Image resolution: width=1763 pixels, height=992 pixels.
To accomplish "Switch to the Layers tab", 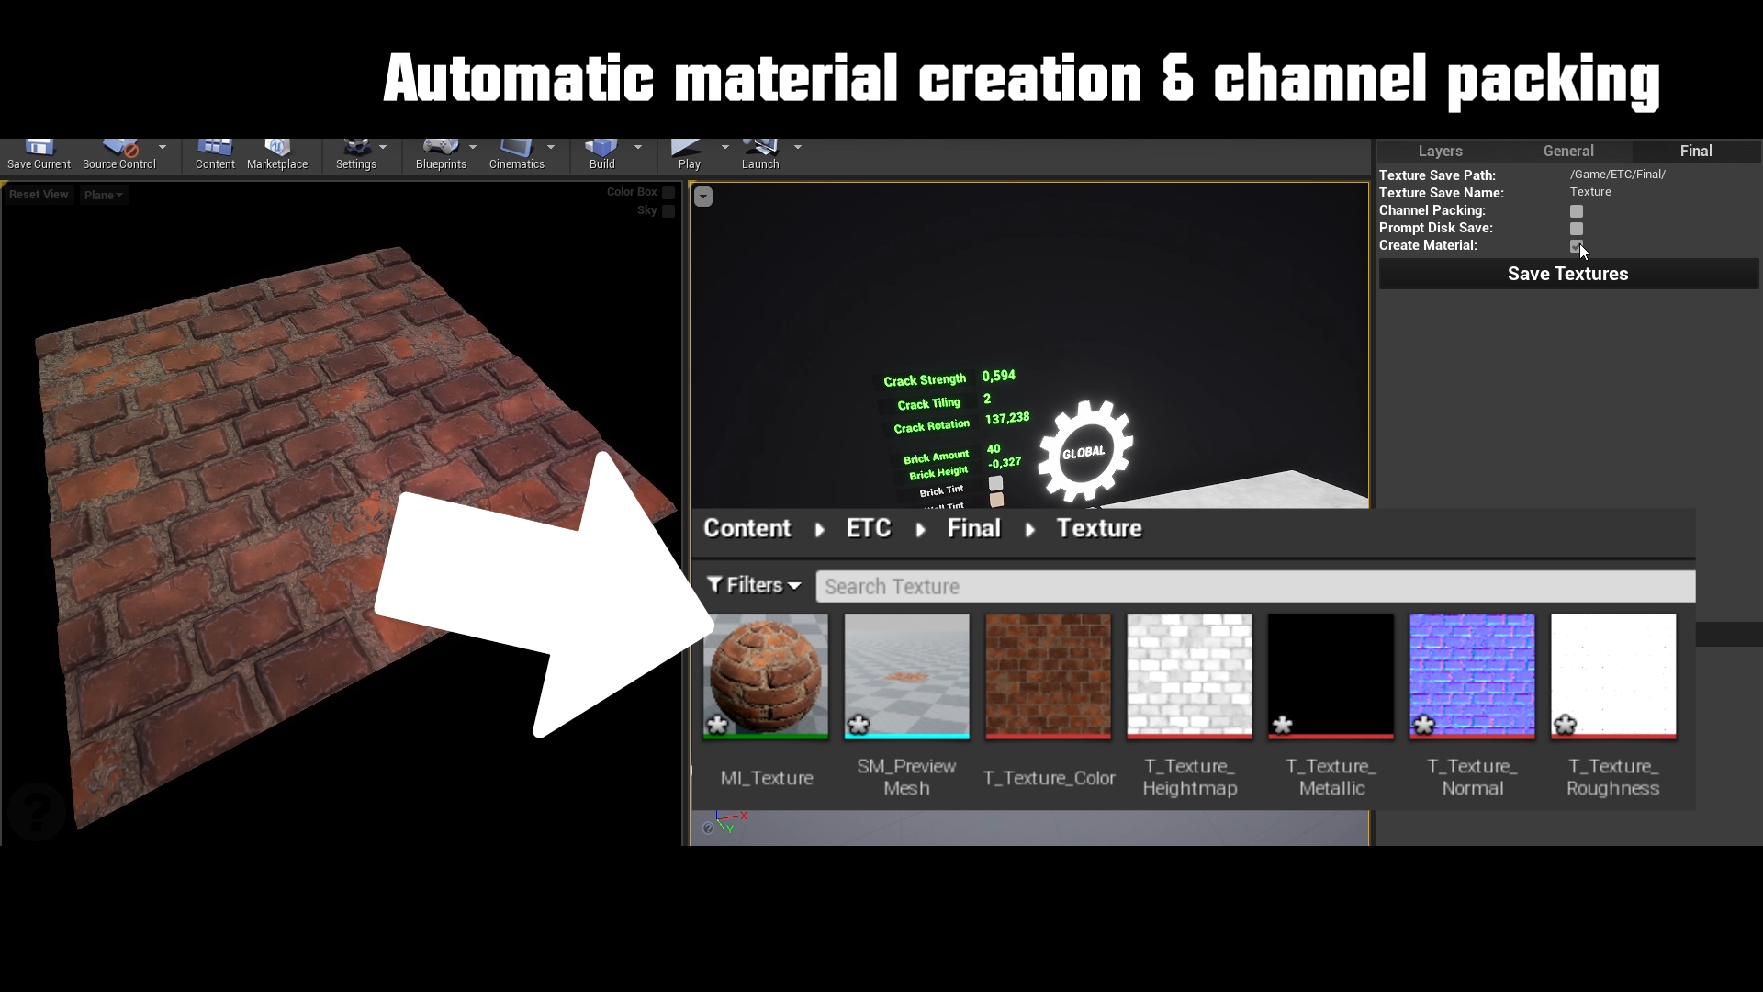I will pos(1440,150).
